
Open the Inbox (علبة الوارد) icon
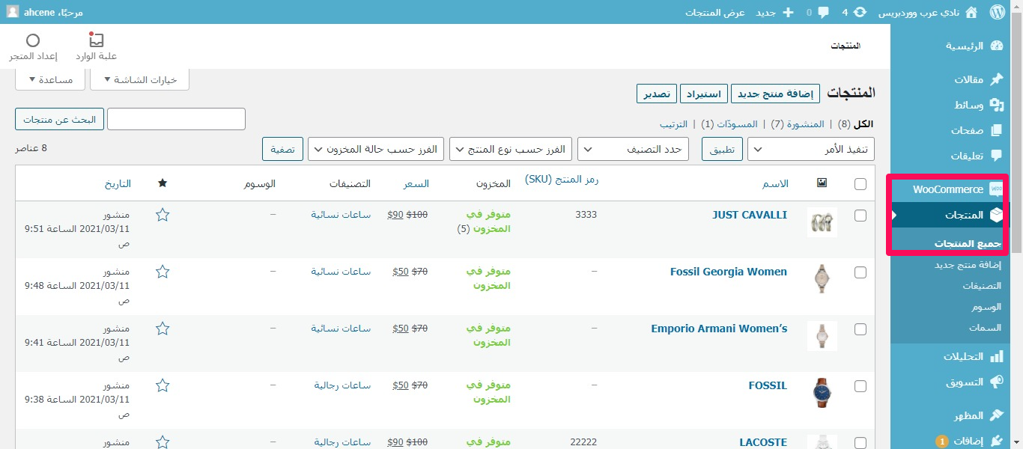(97, 46)
